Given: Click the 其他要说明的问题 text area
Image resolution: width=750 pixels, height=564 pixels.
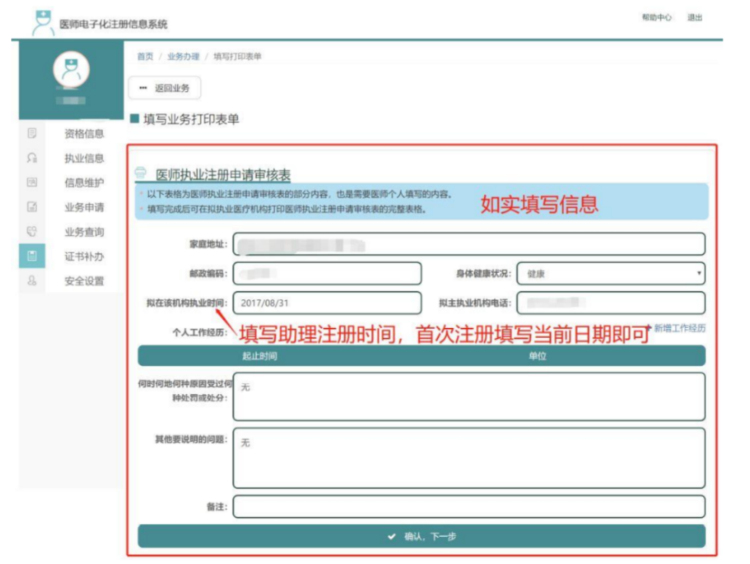Looking at the screenshot, I should click(469, 458).
